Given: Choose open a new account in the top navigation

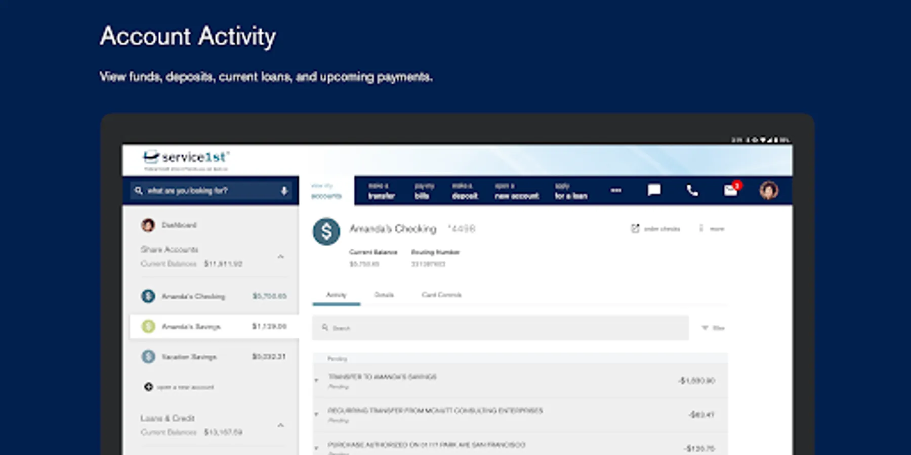Looking at the screenshot, I should [517, 191].
